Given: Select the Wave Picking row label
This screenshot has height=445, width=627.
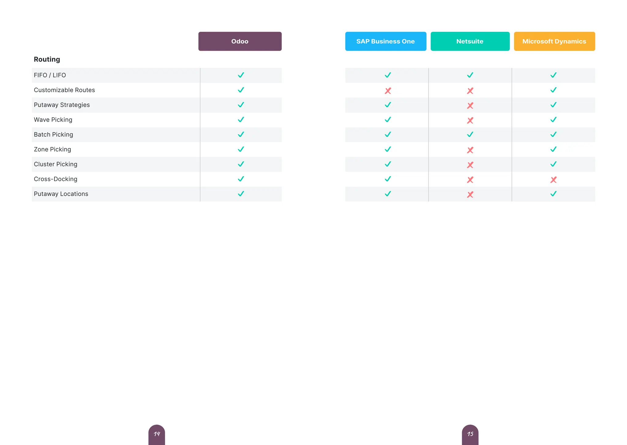Looking at the screenshot, I should 53,120.
